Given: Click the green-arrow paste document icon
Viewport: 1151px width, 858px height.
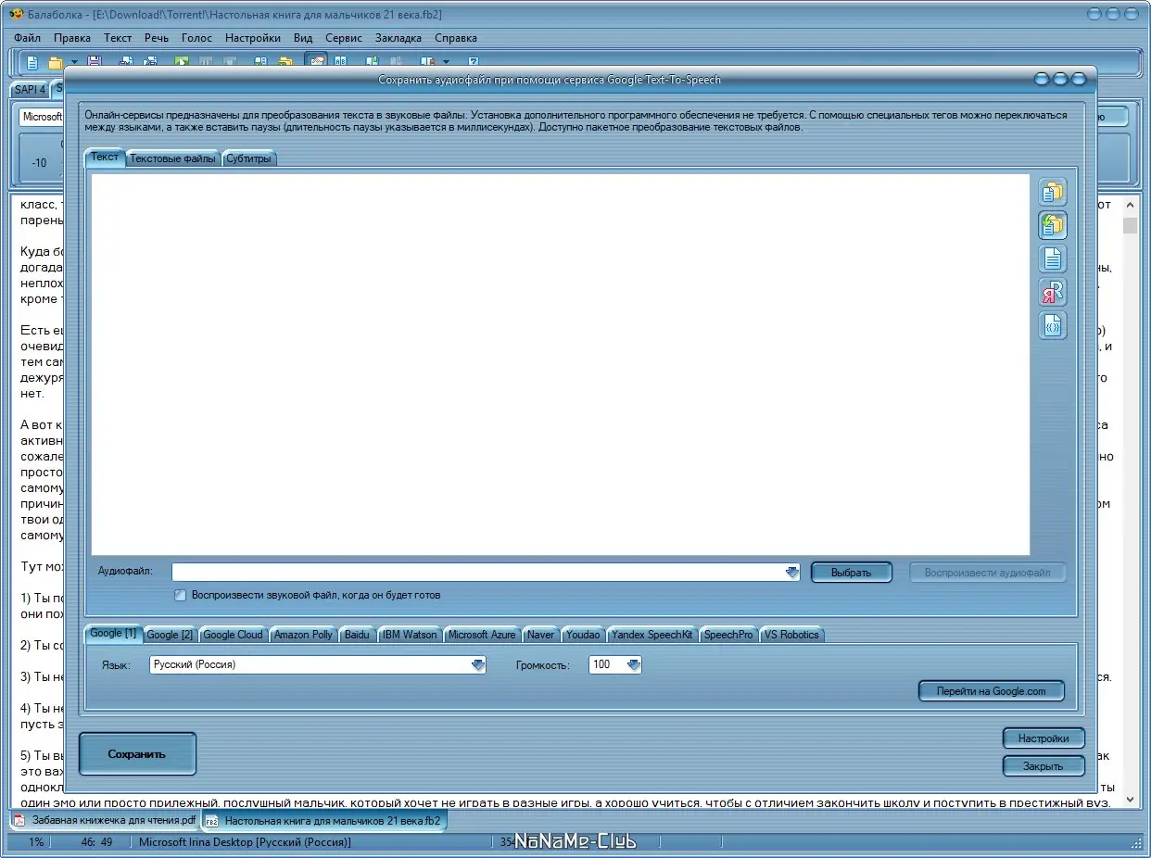Looking at the screenshot, I should [x=1052, y=225].
